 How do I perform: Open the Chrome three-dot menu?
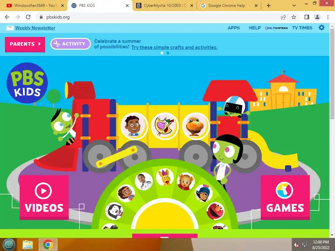[x=328, y=17]
